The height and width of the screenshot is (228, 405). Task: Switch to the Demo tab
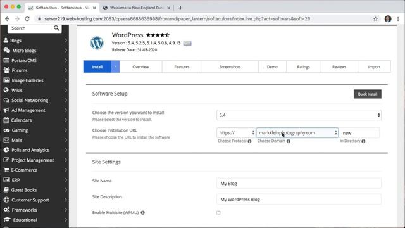coord(272,66)
